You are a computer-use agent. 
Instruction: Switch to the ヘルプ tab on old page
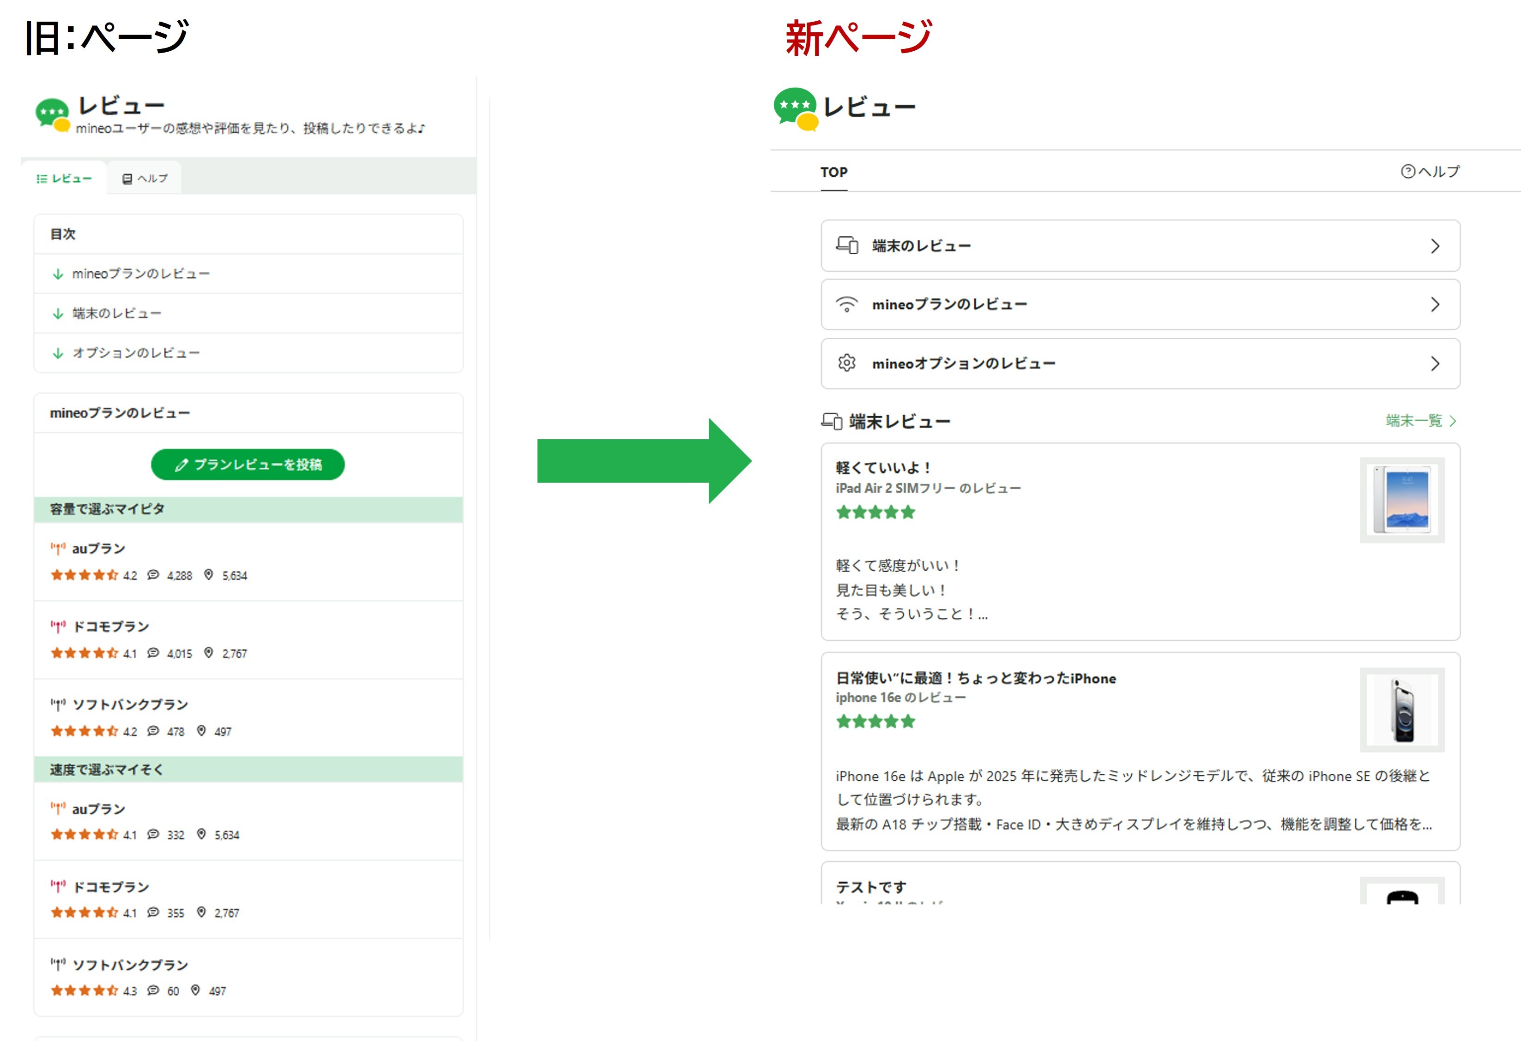point(145,179)
